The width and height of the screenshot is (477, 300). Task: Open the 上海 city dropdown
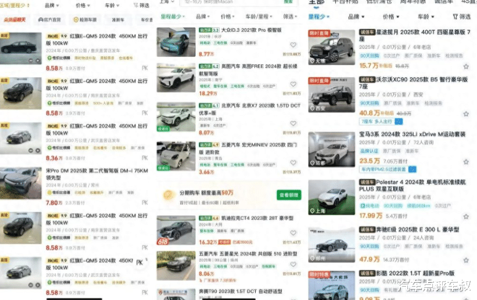(x=167, y=2)
